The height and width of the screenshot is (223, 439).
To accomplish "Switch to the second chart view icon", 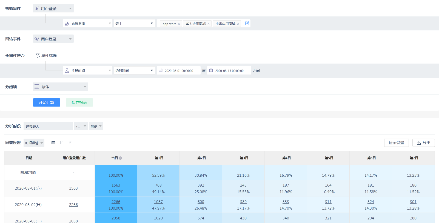I will click(62, 142).
